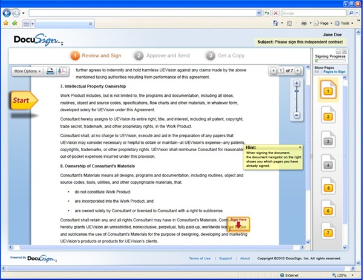
Task: Click the Pages to Sign link
Action: click(335, 72)
